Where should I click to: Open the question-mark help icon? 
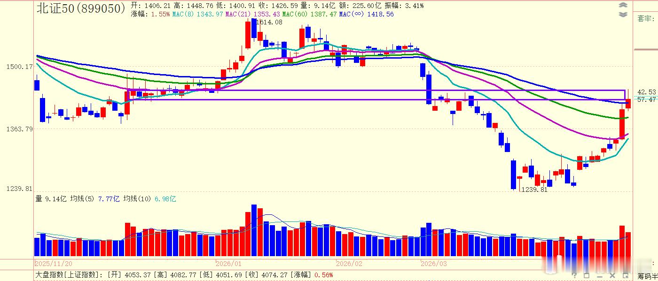coord(574,275)
